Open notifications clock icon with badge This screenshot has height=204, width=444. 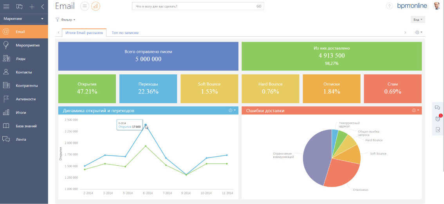tap(438, 118)
